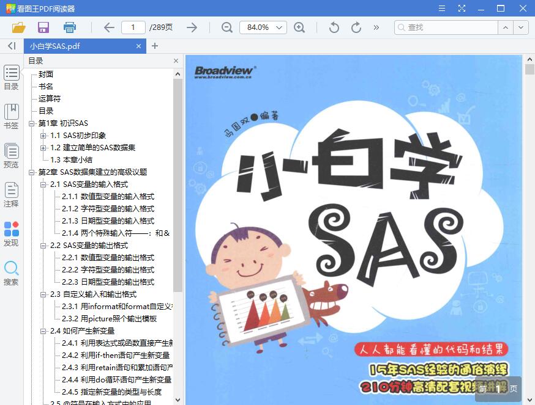Find next search result arrow
535x405 pixels.
pyautogui.click(x=521, y=27)
